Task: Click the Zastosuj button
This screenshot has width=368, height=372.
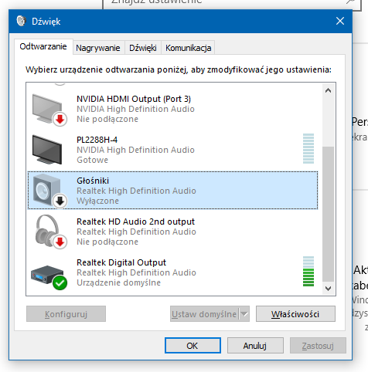Action: (x=318, y=346)
